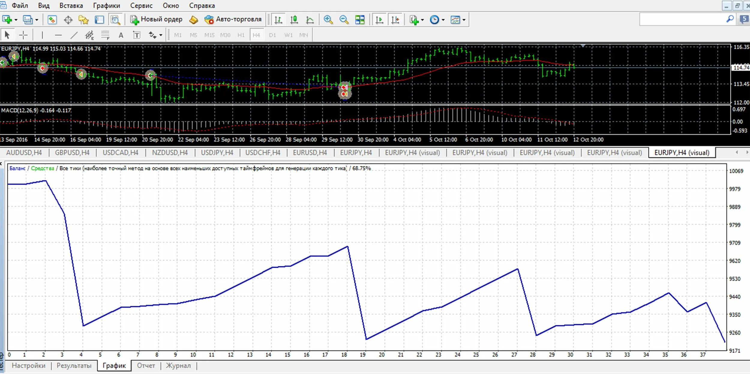
Task: Switch to the USDJPY,H4 chart tab
Action: (217, 152)
